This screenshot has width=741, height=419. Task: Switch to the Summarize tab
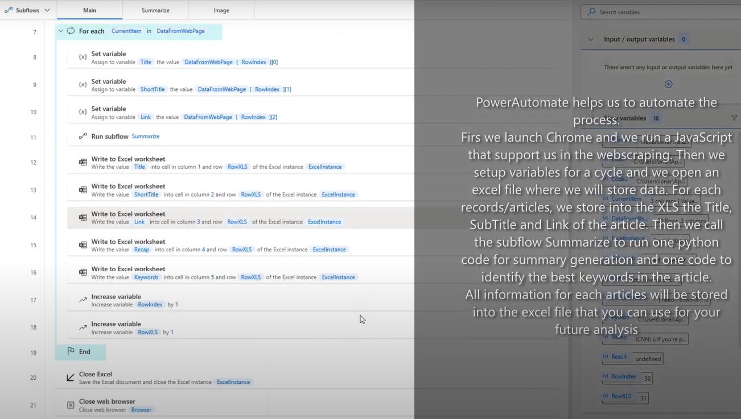point(155,10)
